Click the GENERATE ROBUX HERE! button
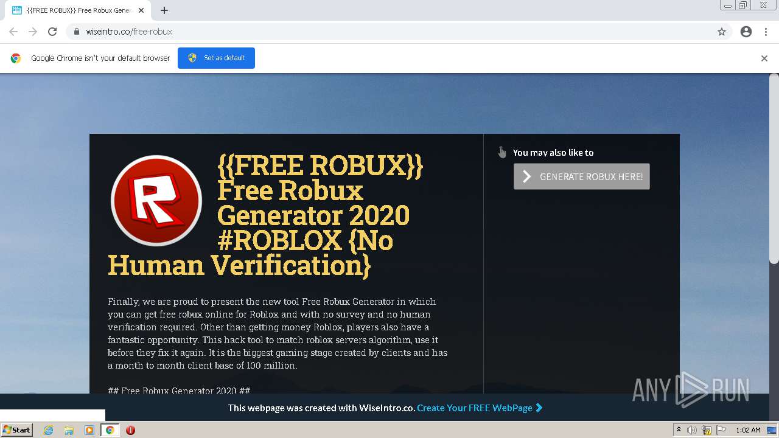This screenshot has width=779, height=438. pos(582,176)
